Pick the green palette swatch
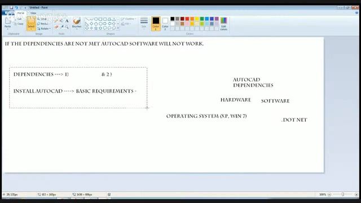This screenshot has height=203, width=361. point(202,19)
